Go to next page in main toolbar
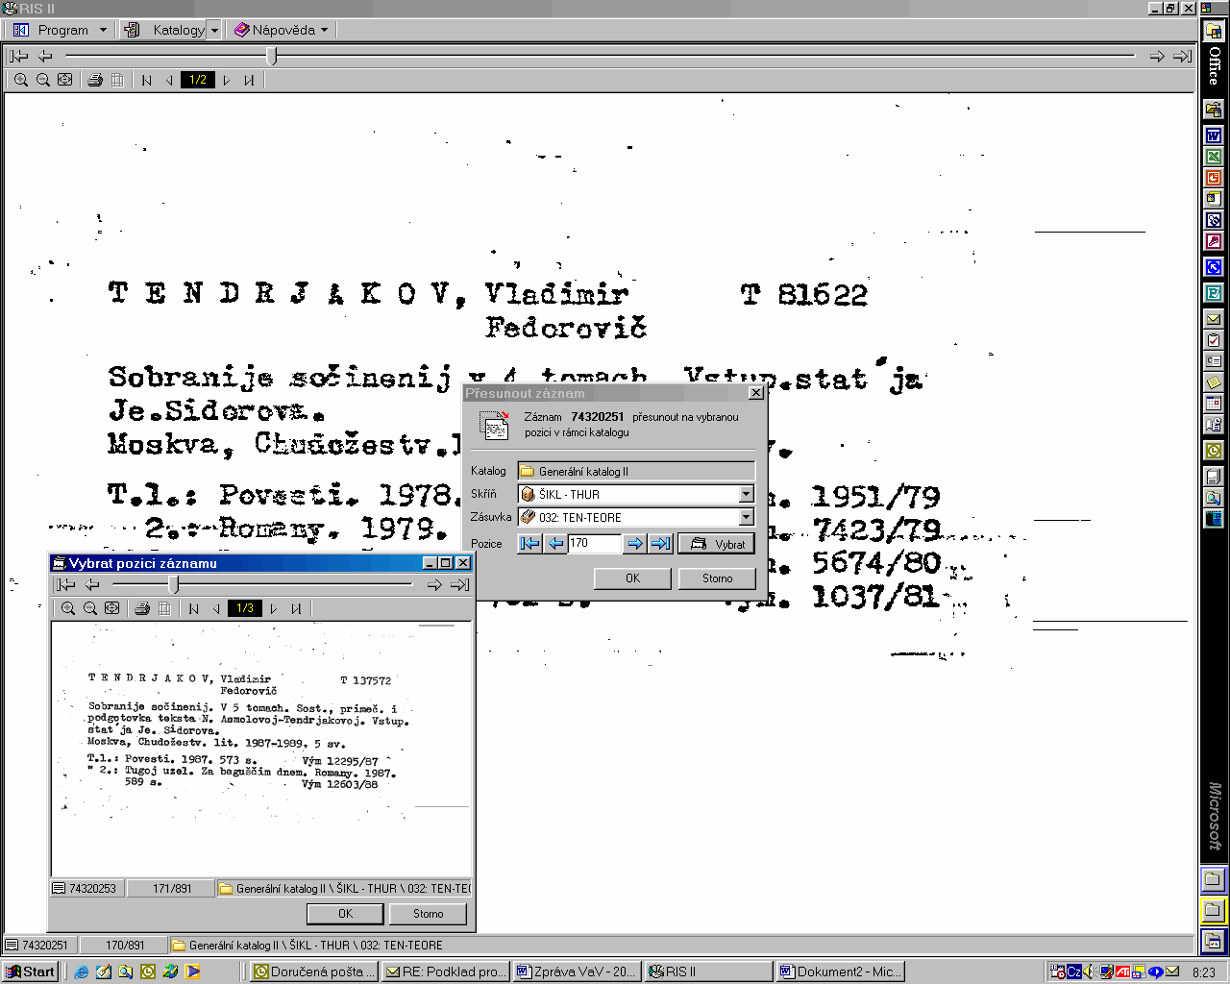This screenshot has height=984, width=1230. point(227,81)
